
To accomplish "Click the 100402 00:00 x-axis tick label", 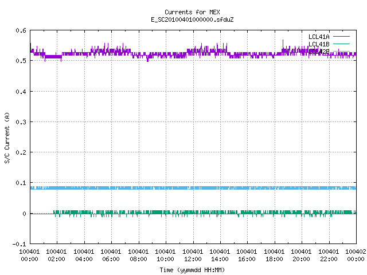I will 356,256.
